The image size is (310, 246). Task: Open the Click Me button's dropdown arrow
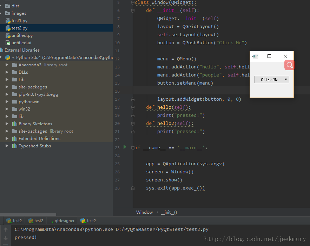[x=286, y=79]
